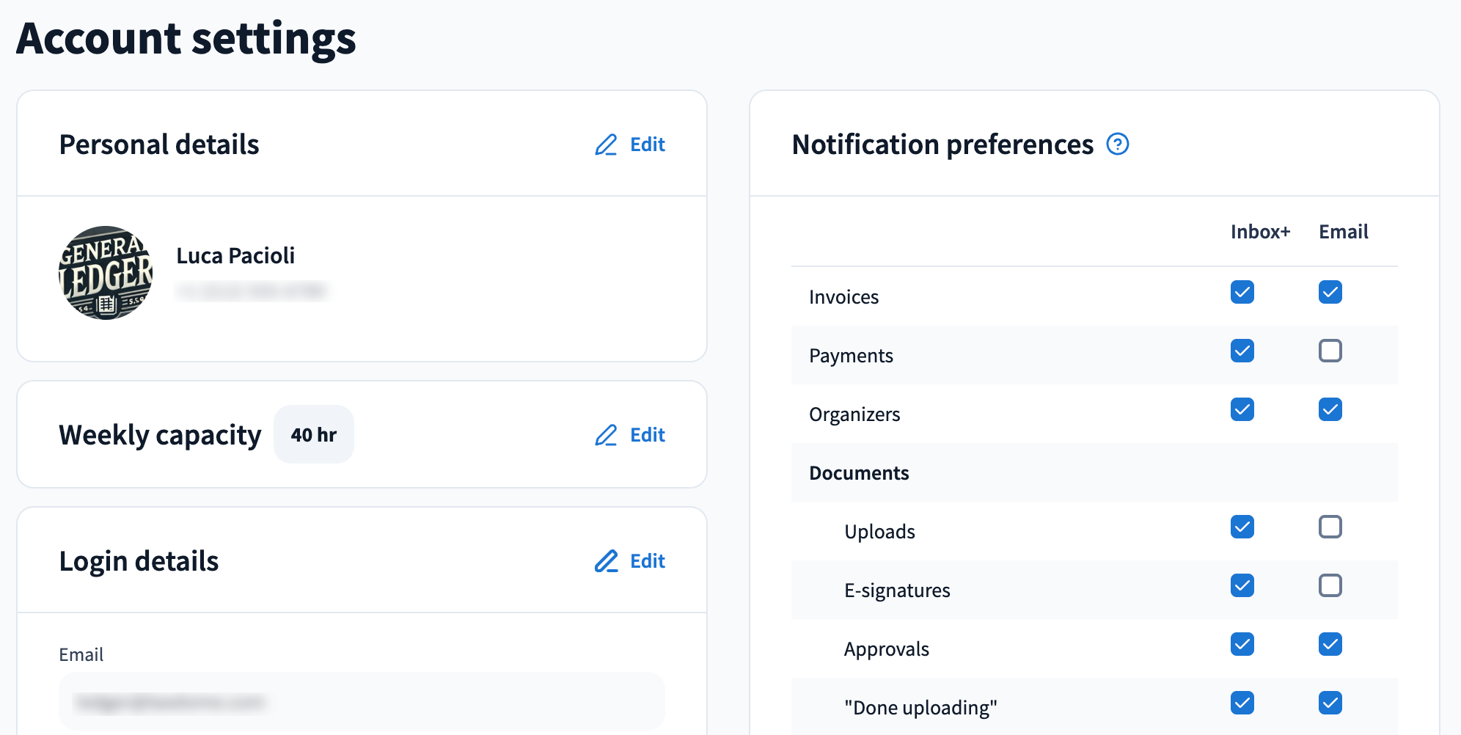The width and height of the screenshot is (1461, 735).
Task: Click the pencil icon in Login details
Action: (x=606, y=561)
